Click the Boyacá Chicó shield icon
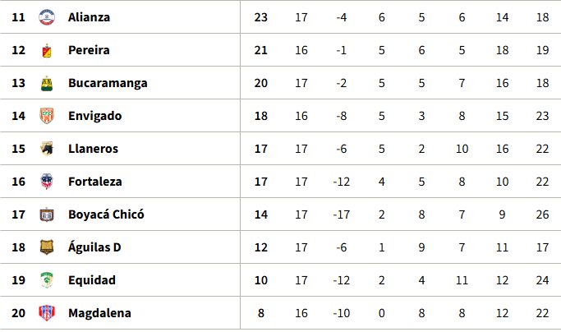 [x=47, y=214]
